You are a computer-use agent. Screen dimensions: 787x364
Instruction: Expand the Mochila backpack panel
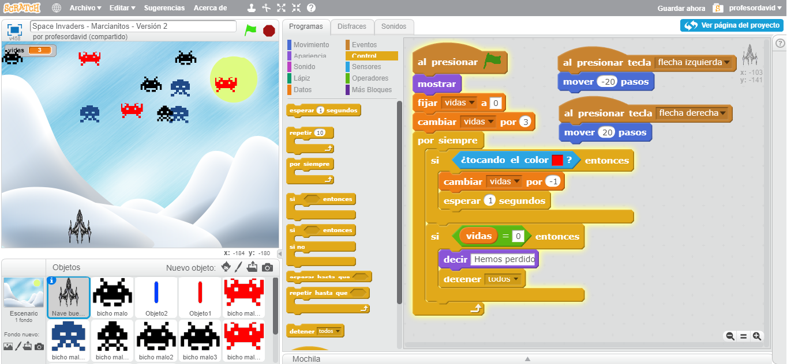pos(527,359)
